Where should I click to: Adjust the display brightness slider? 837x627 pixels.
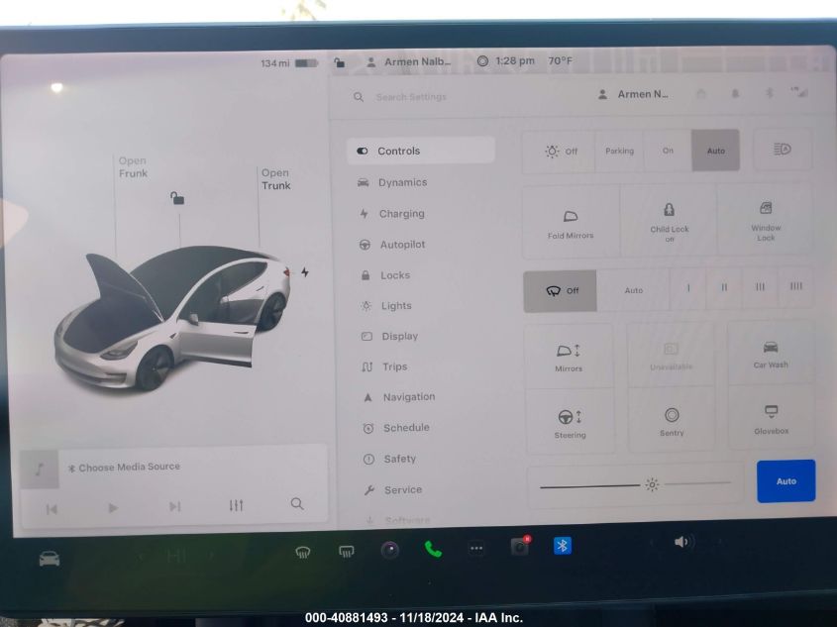point(634,484)
